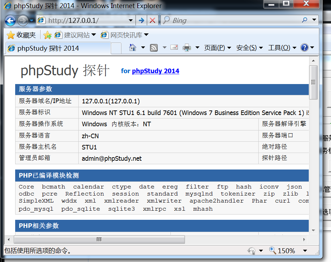Click the PHP已编译模块检测 section header
The width and height of the screenshot is (331, 262).
(x=162, y=175)
